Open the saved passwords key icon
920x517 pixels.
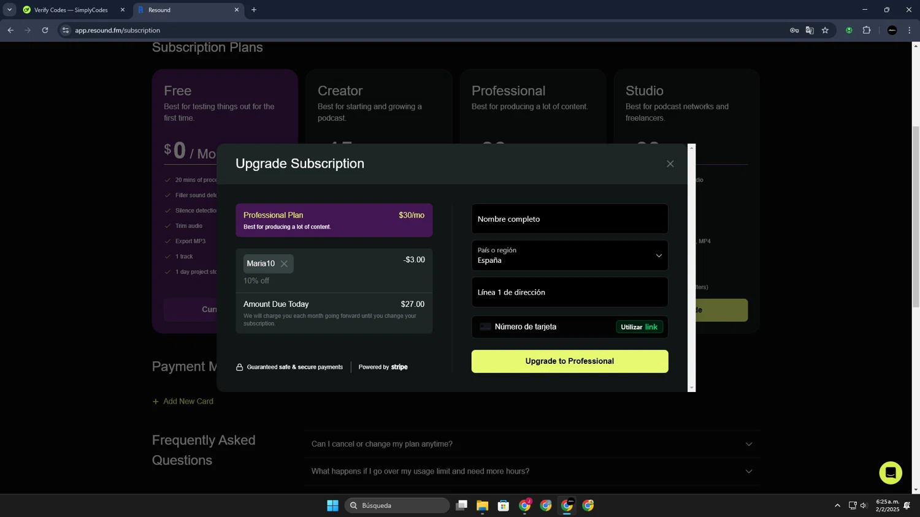point(794,30)
